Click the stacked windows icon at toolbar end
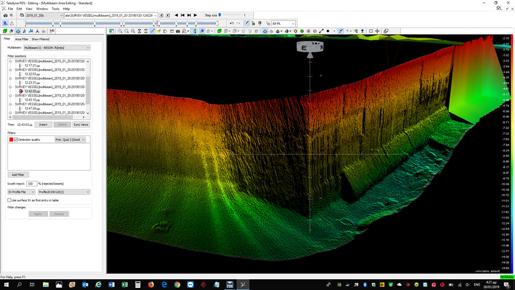This screenshot has width=515, height=290. [x=386, y=31]
